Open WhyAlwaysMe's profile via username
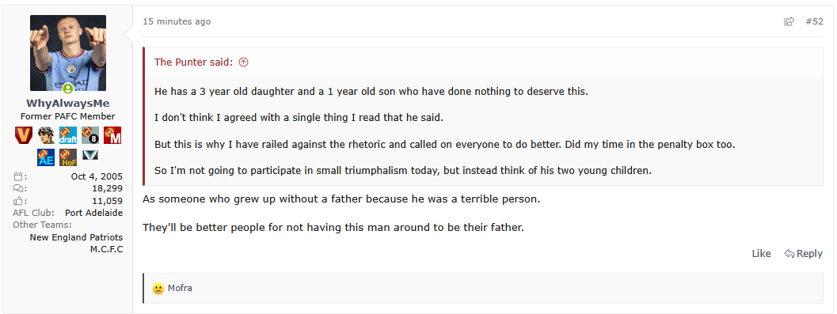The width and height of the screenshot is (837, 314). coord(68,104)
